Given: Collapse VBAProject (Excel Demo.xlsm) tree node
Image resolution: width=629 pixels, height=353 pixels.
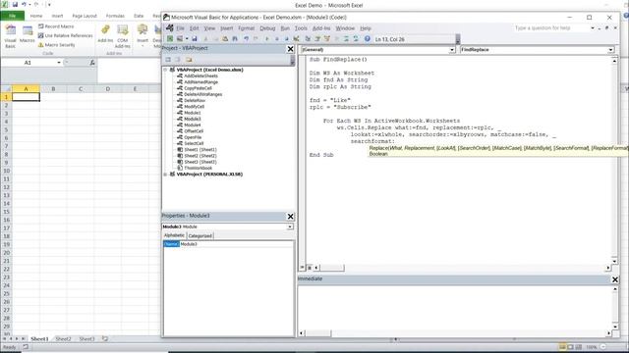Looking at the screenshot, I should point(165,70).
